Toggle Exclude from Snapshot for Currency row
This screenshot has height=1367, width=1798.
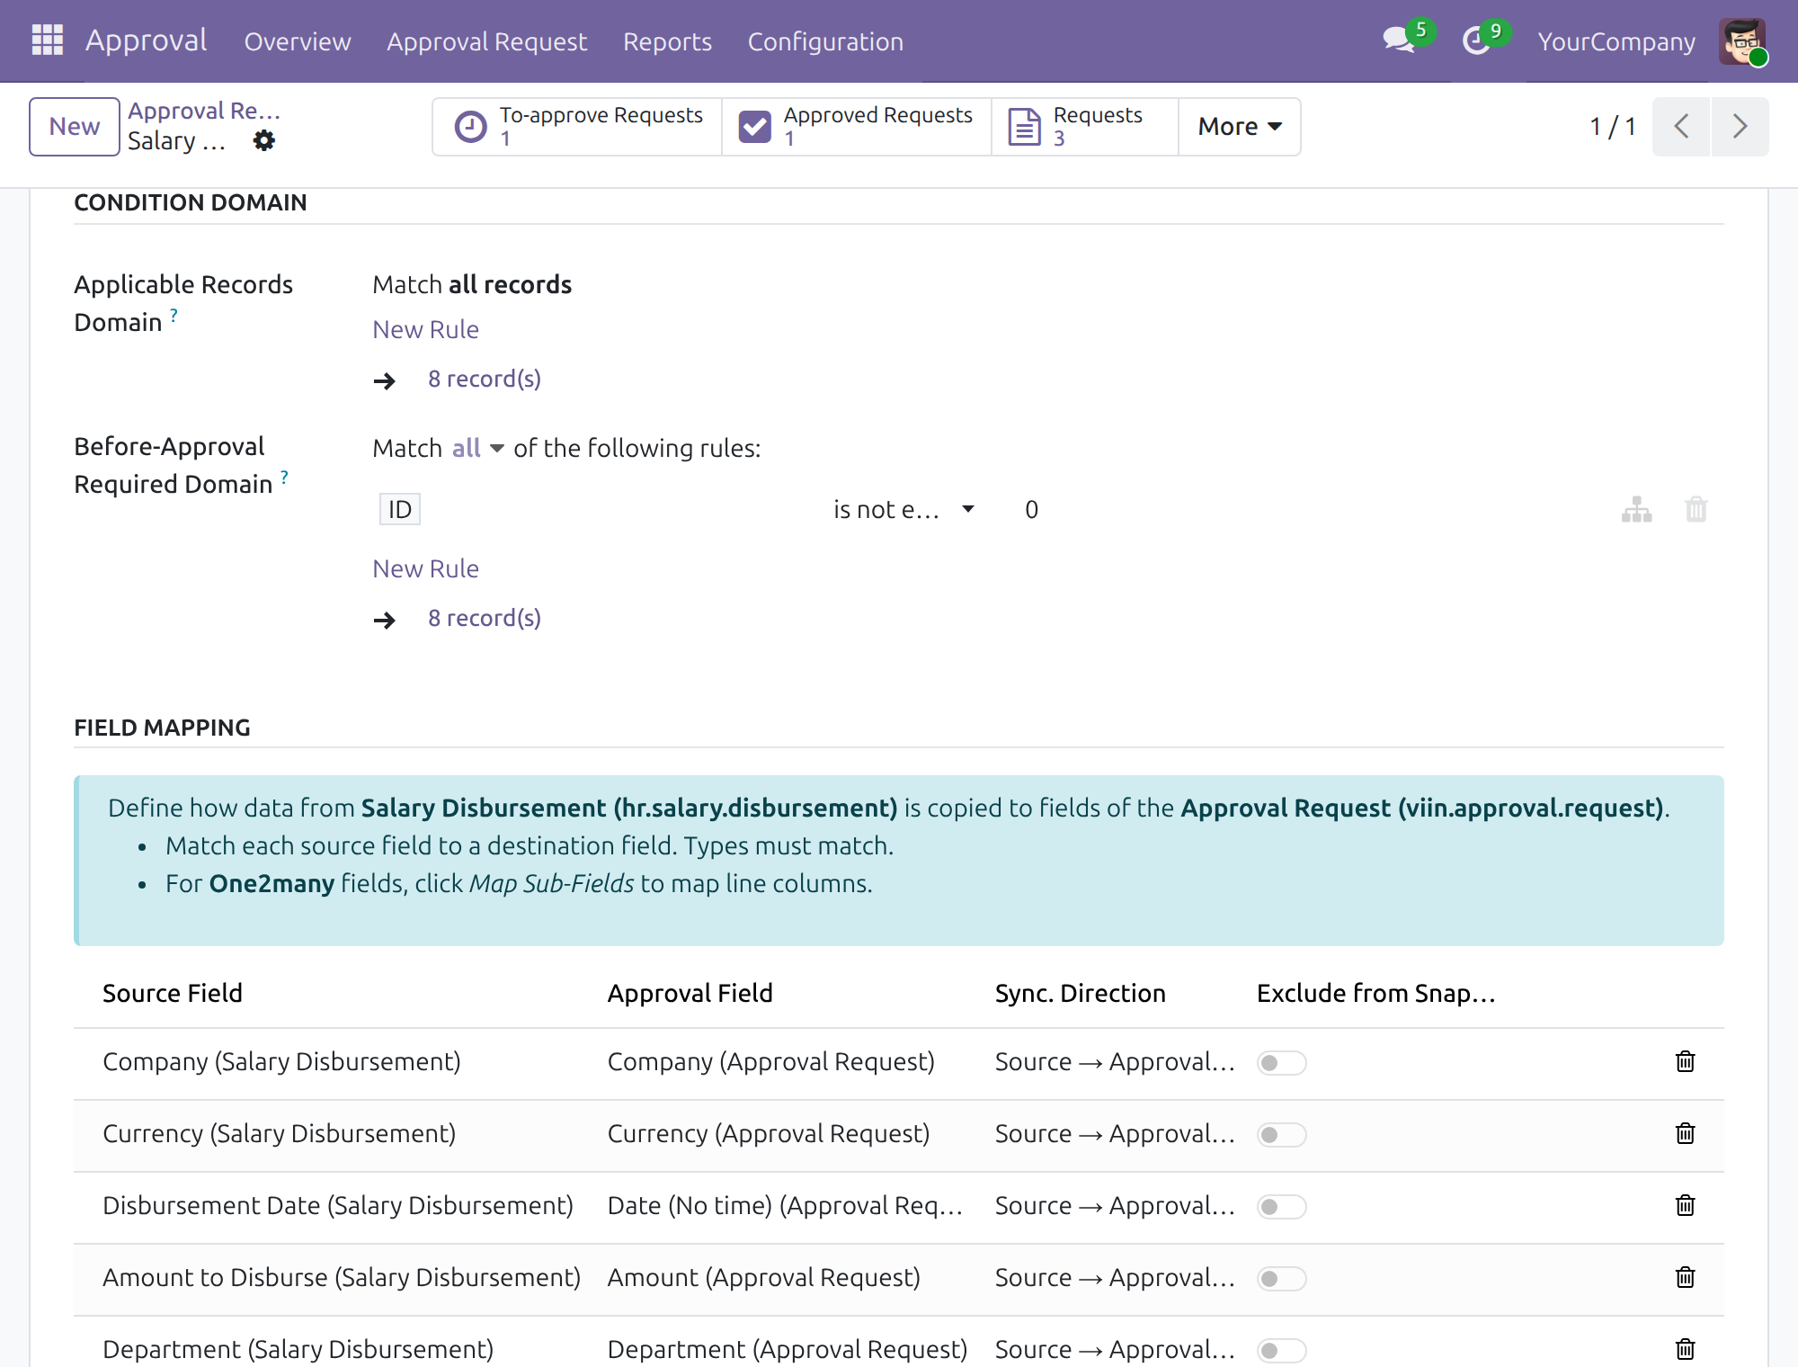pos(1281,1135)
